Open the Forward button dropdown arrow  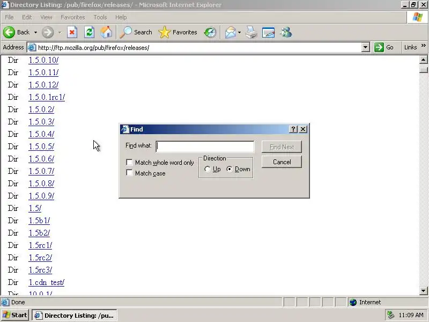pyautogui.click(x=60, y=33)
